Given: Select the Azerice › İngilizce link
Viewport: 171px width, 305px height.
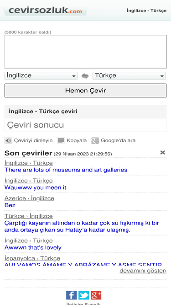Looking at the screenshot, I should [x=29, y=198].
